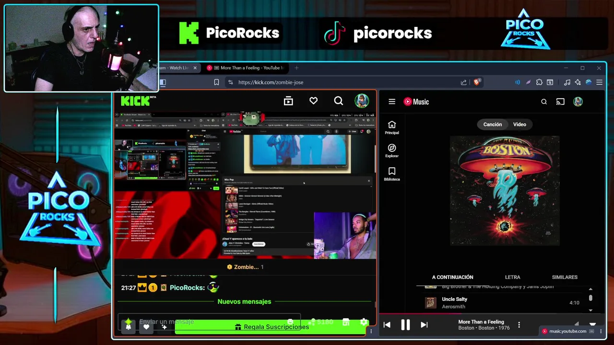The height and width of the screenshot is (345, 614).
Task: Play Uncle Salty by Aerosmith from queue
Action: pyautogui.click(x=502, y=303)
